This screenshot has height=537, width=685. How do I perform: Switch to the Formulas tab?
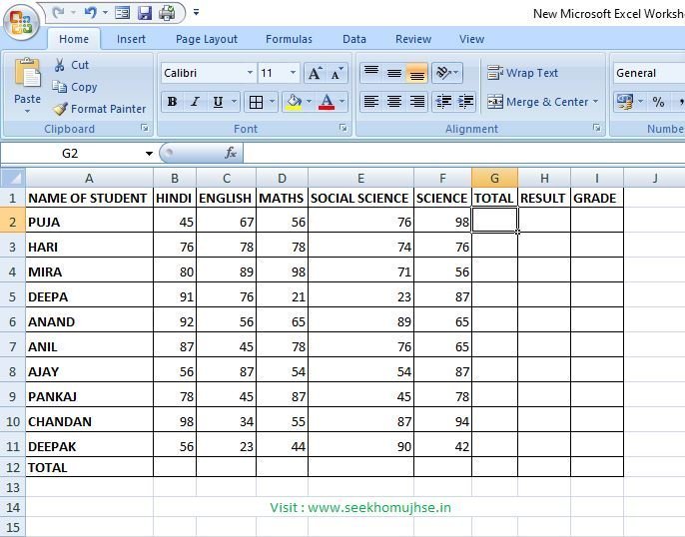289,39
